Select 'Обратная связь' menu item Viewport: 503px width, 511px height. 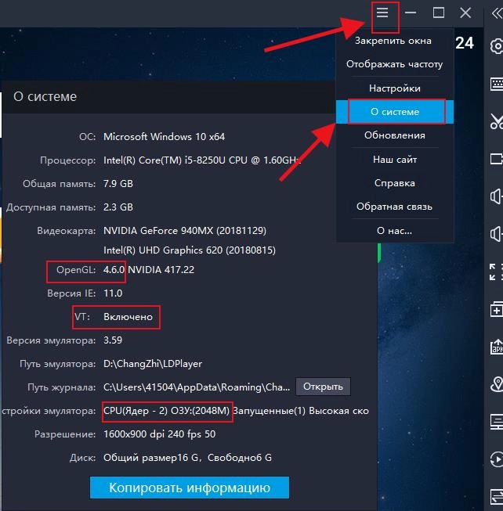tap(394, 207)
